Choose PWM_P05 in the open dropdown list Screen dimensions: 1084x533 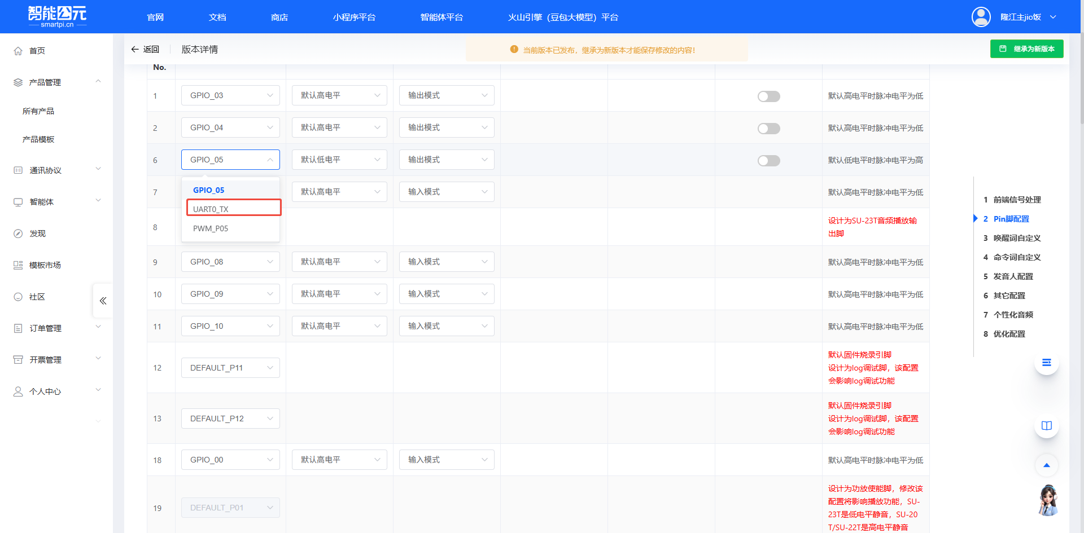coord(211,228)
